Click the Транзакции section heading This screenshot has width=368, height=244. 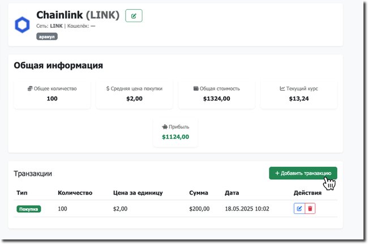(x=33, y=174)
